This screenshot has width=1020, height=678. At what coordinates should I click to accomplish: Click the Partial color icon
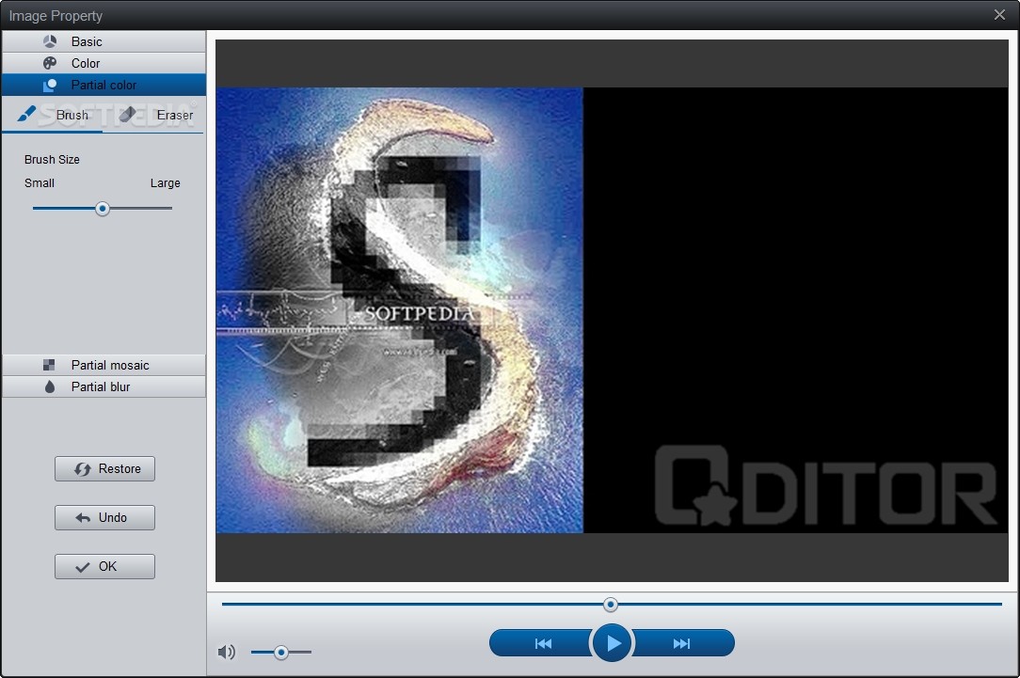(50, 86)
